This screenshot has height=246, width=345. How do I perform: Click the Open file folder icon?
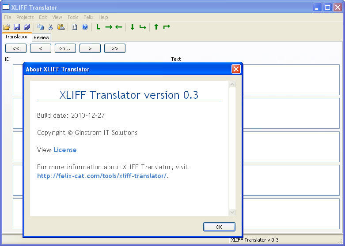[x=7, y=27]
